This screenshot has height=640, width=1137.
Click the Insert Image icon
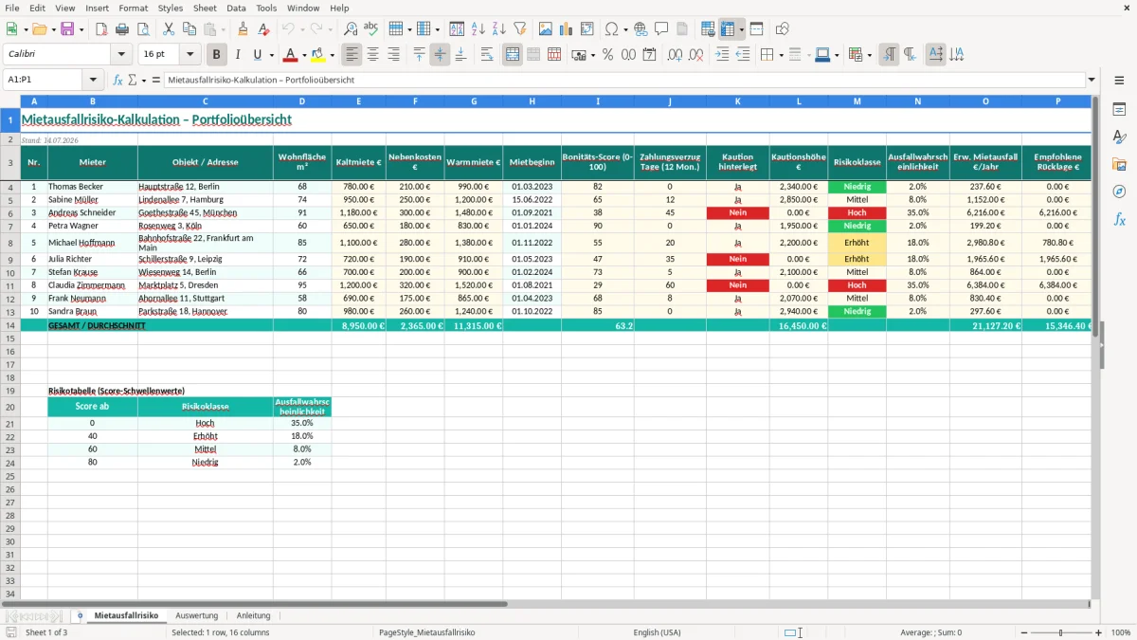click(546, 29)
